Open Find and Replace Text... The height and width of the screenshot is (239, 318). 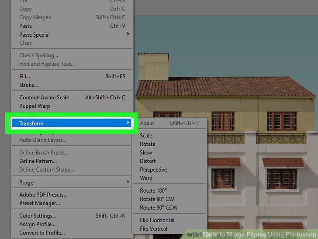[72, 64]
